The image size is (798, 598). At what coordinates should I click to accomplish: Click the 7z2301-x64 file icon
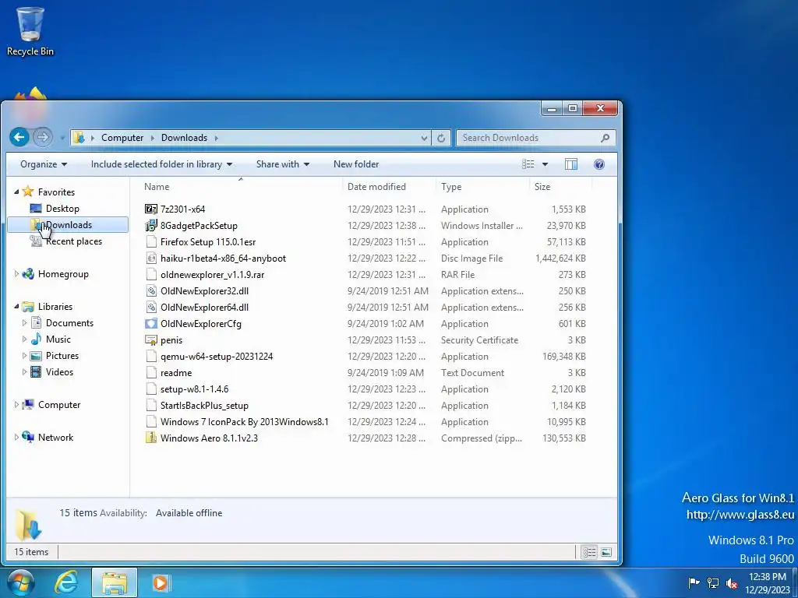(x=151, y=209)
